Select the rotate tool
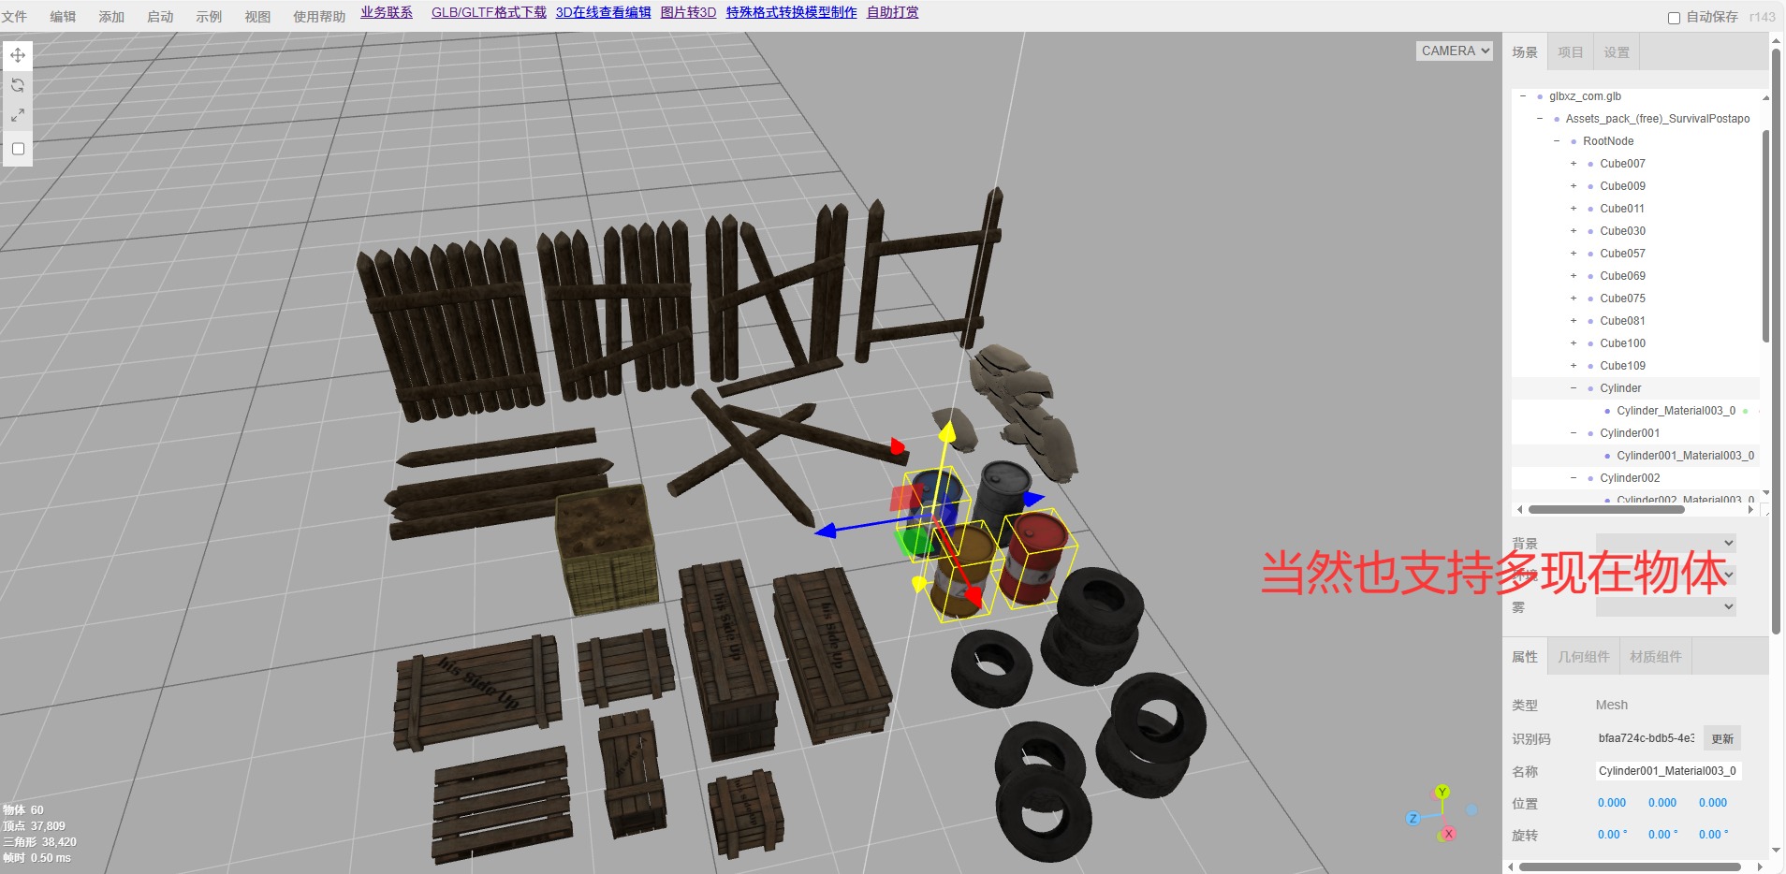This screenshot has height=874, width=1786. [x=18, y=85]
